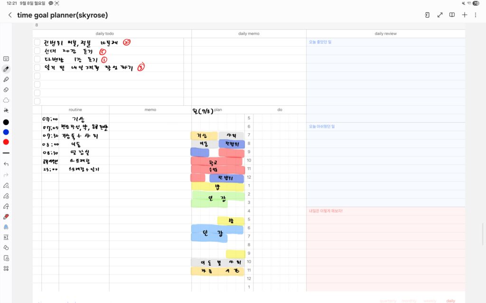Check the first daily todo checkbox
Screen dimensions: 486x303
tap(37, 42)
